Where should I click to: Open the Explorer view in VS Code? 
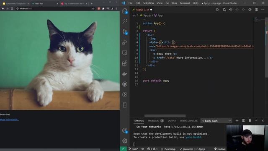[x=125, y=11]
